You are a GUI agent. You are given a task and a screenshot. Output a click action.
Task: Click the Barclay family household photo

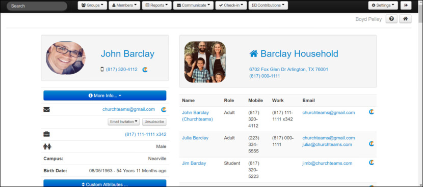coord(205,62)
